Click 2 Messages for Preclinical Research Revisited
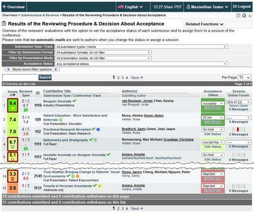 238,134
